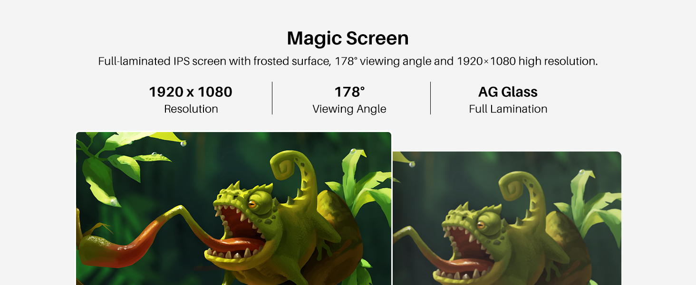This screenshot has width=696, height=285.
Task: Select the 178° spec value
Action: (x=349, y=92)
